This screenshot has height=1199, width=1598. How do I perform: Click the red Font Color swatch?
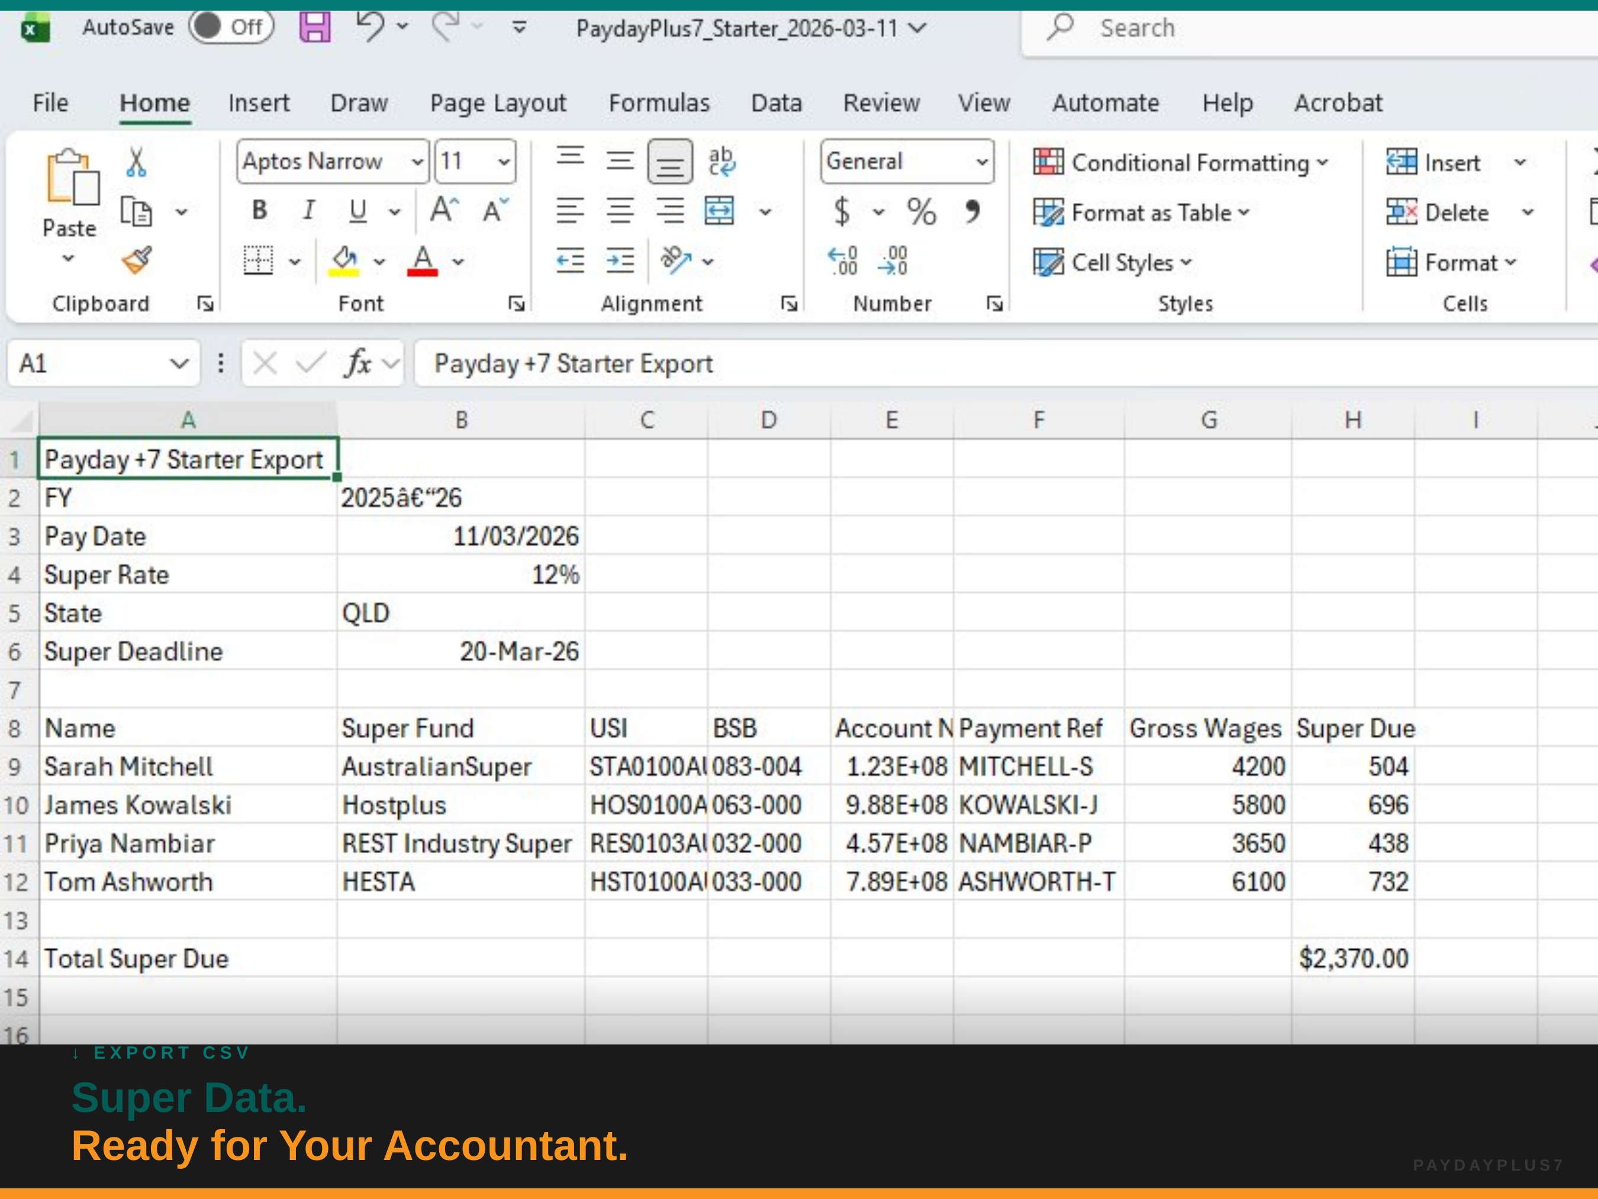point(423,271)
